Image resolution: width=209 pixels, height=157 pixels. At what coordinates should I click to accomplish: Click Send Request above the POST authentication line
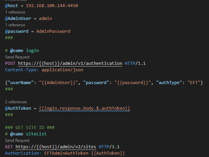(x=17, y=57)
